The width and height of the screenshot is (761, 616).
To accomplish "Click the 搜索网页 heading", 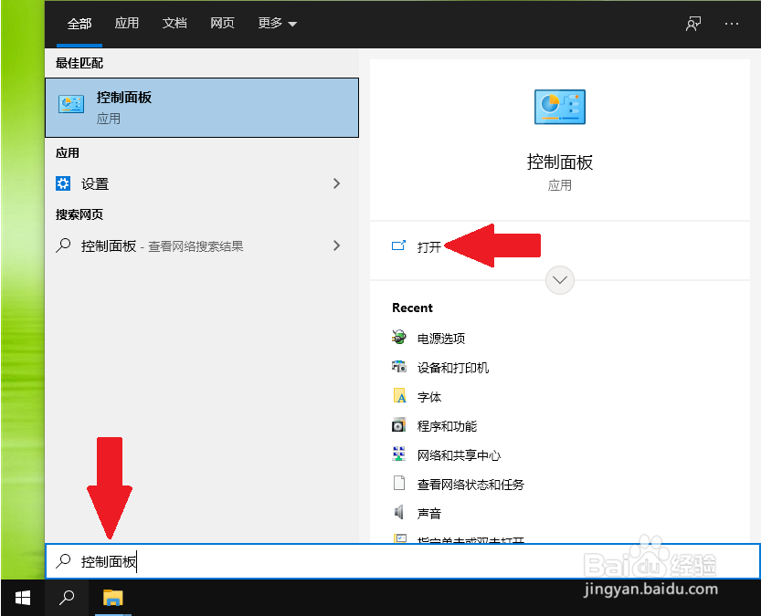I will pos(79,214).
